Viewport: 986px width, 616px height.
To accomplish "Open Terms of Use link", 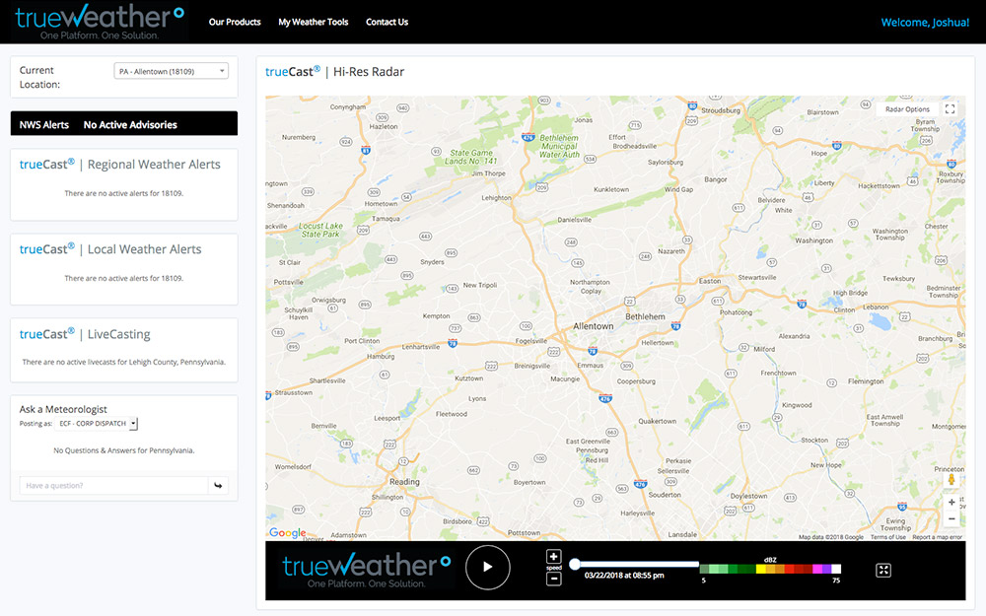I will point(888,537).
